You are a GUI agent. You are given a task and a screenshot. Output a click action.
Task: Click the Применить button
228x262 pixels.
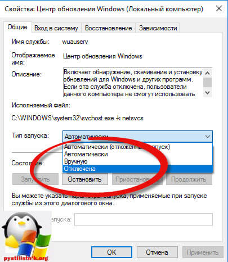(203, 252)
